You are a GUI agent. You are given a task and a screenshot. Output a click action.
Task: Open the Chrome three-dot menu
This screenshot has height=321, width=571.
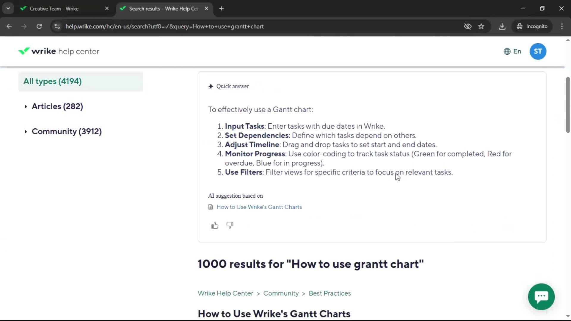pyautogui.click(x=562, y=26)
